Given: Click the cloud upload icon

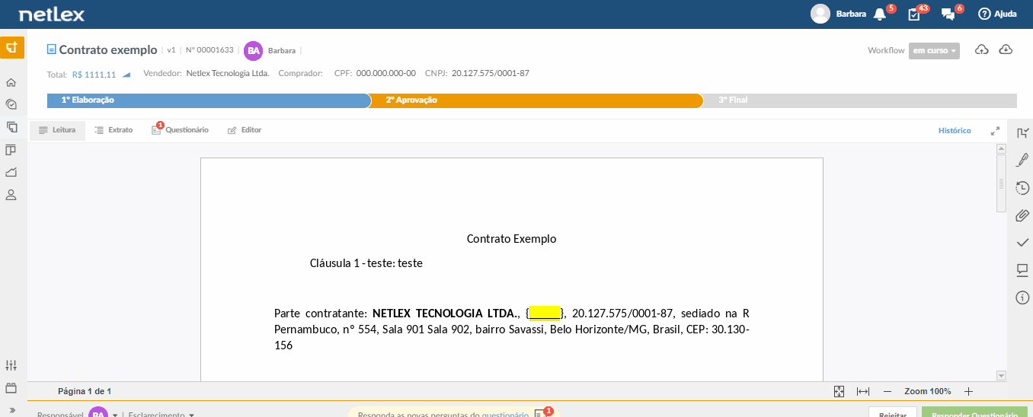Looking at the screenshot, I should (x=982, y=50).
